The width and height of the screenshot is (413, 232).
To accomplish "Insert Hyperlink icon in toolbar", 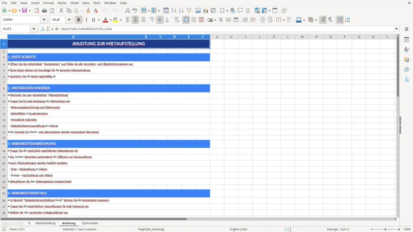I will coord(233,10).
